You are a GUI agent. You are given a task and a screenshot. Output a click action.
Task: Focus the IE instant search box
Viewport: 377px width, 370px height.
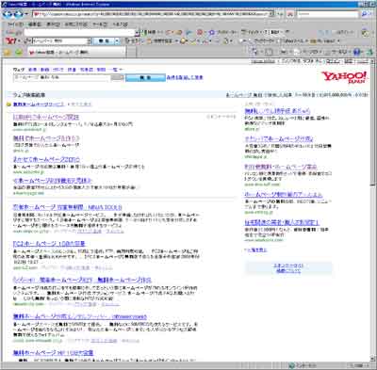[327, 14]
